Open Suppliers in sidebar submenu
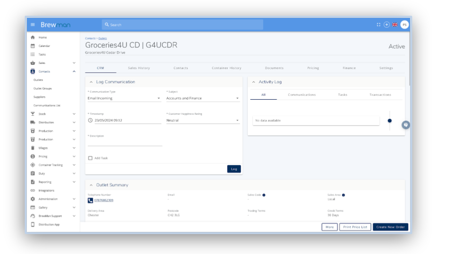The width and height of the screenshot is (453, 254). tap(39, 97)
